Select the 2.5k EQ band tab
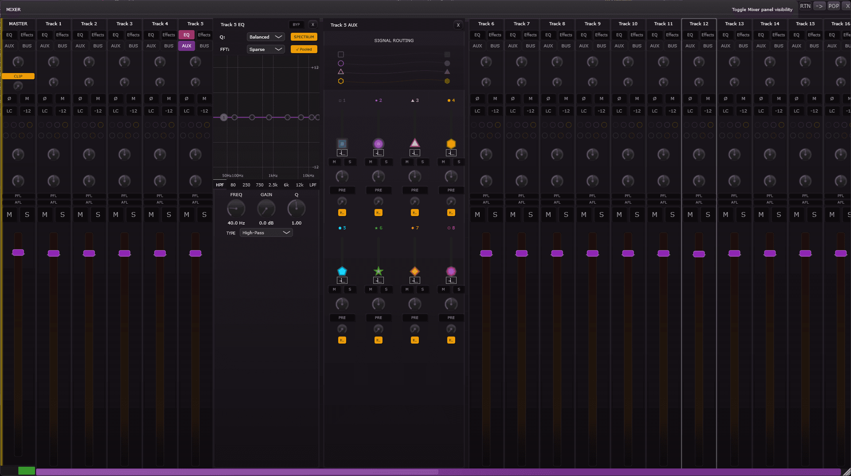Viewport: 851px width, 476px height. coord(273,185)
